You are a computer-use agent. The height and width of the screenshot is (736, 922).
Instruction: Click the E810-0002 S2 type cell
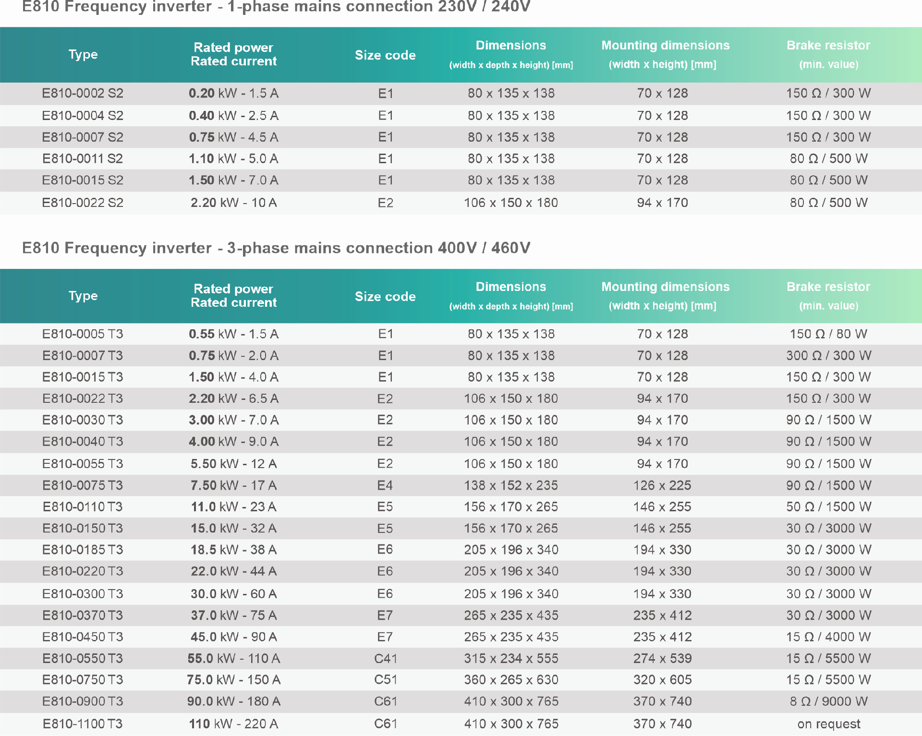(83, 93)
